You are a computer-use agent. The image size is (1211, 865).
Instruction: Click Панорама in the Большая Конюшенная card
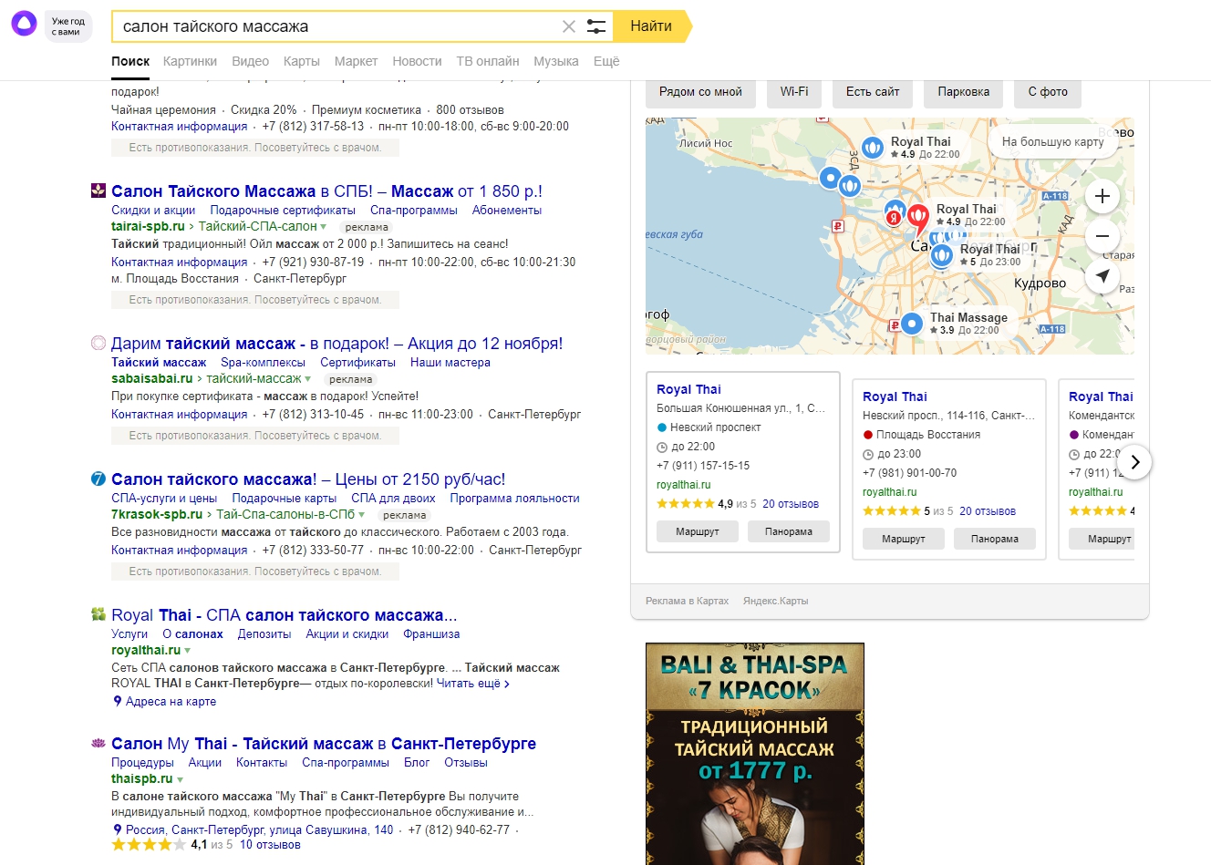tap(789, 531)
